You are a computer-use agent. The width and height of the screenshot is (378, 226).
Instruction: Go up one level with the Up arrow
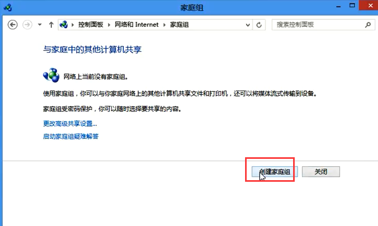click(51, 25)
